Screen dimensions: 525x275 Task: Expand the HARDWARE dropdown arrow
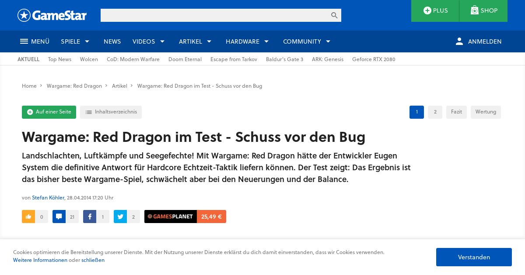pyautogui.click(x=266, y=41)
